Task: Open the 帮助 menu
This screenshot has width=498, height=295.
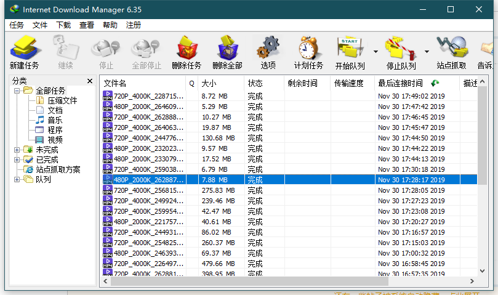Action: coord(110,25)
